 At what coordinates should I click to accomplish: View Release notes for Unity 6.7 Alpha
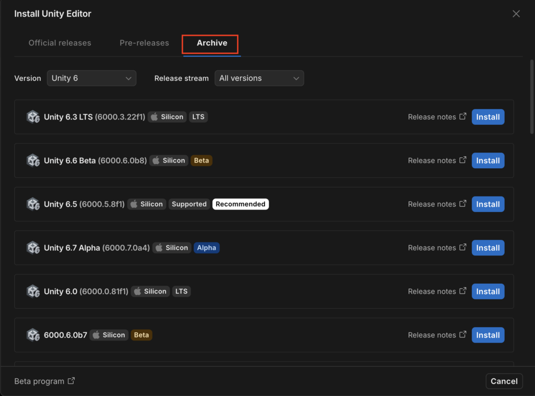tap(437, 248)
